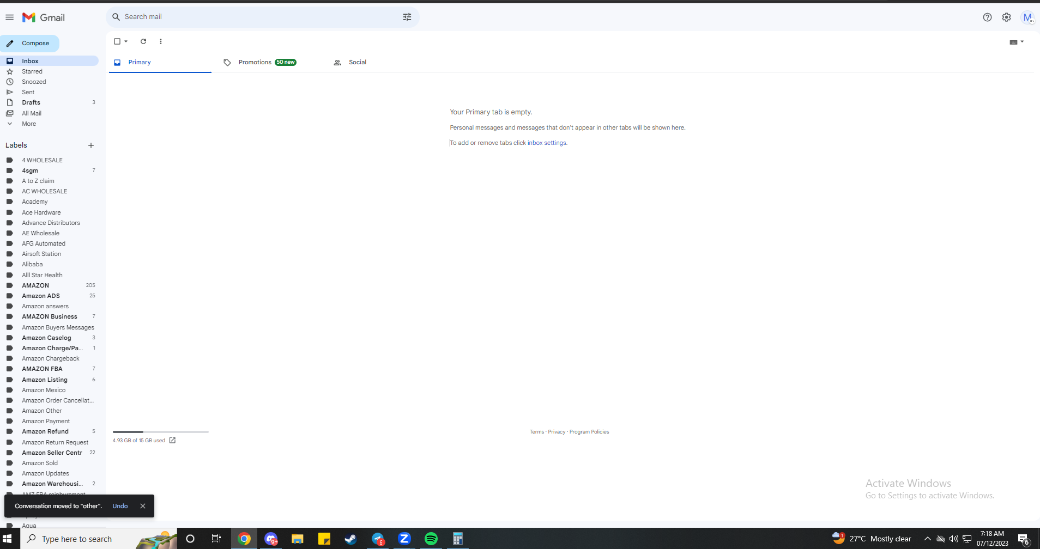The image size is (1040, 549).
Task: Open the More options three-dot menu
Action: (x=160, y=41)
